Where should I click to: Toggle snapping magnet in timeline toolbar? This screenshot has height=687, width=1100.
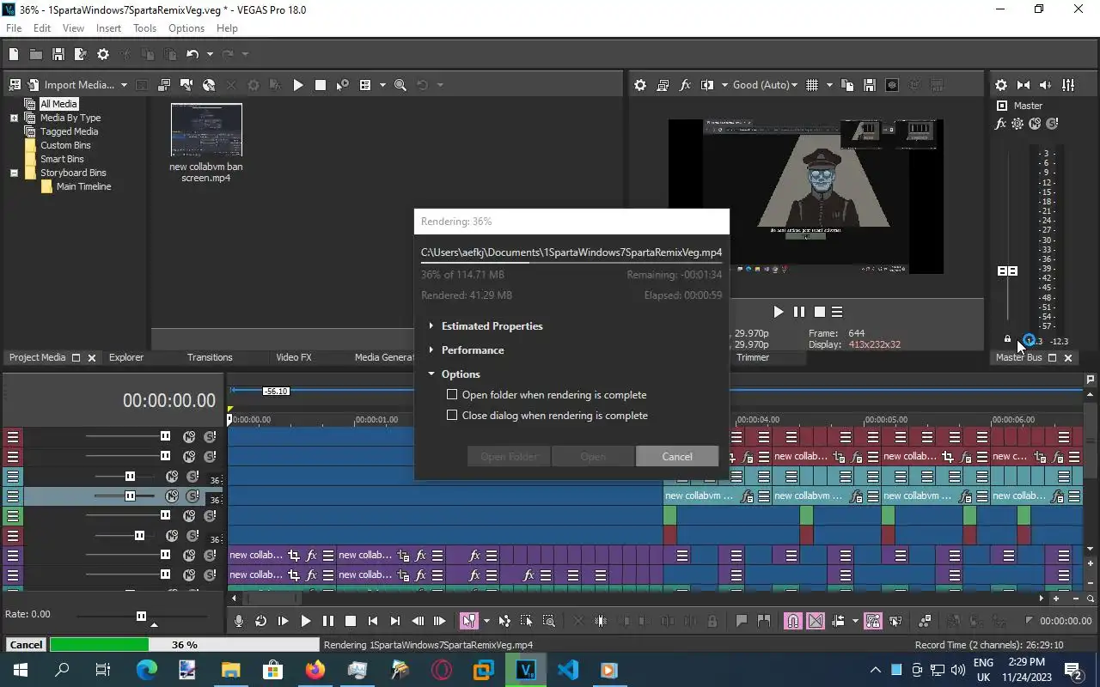793,621
